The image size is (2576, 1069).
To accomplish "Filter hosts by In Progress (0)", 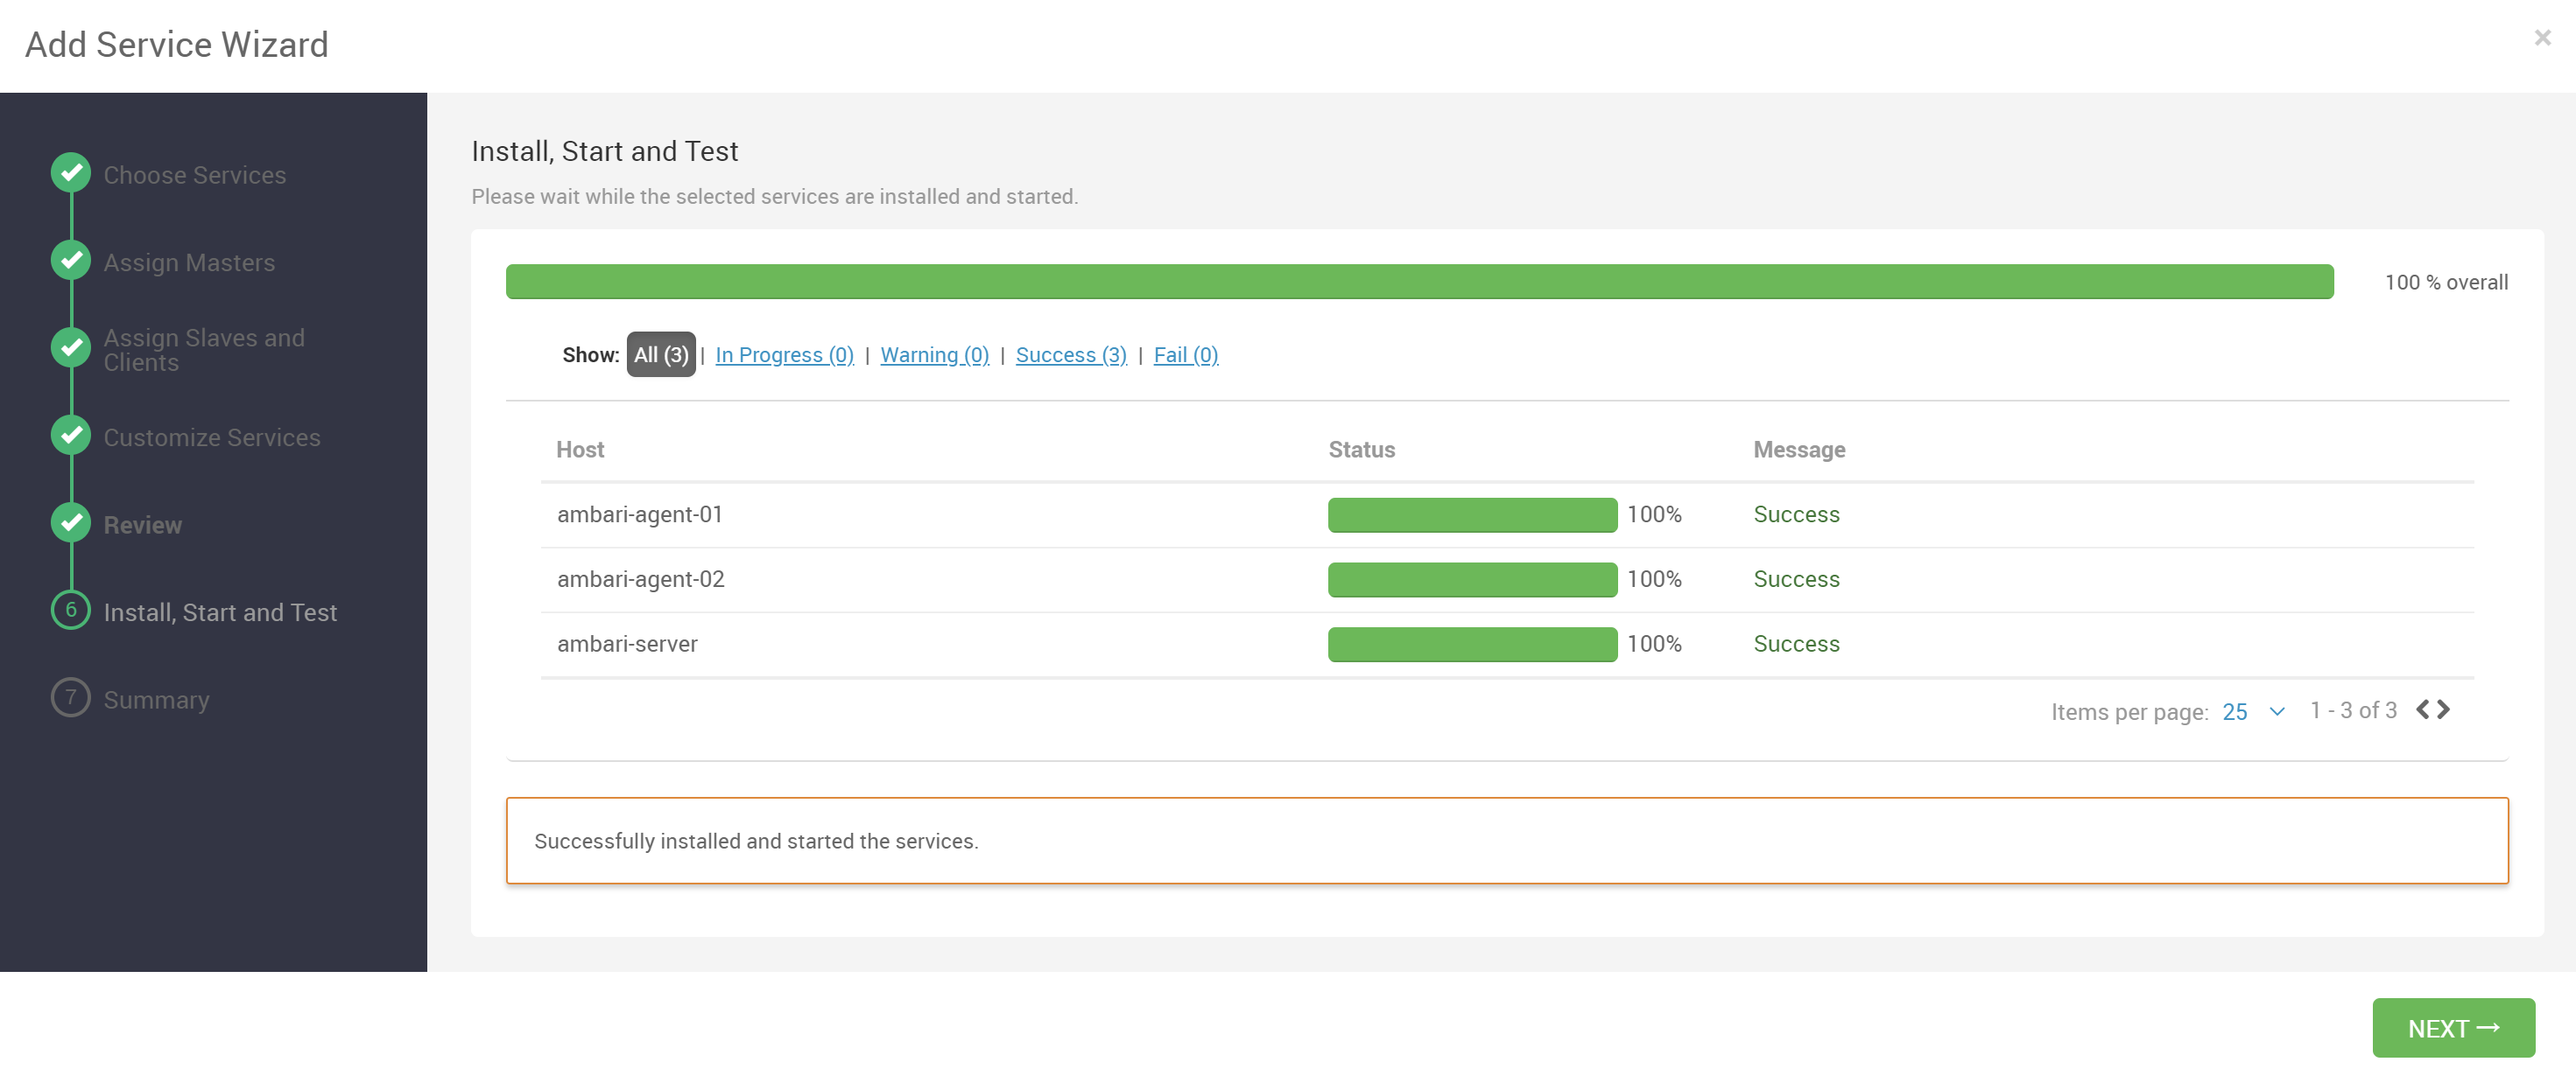I will pyautogui.click(x=784, y=354).
